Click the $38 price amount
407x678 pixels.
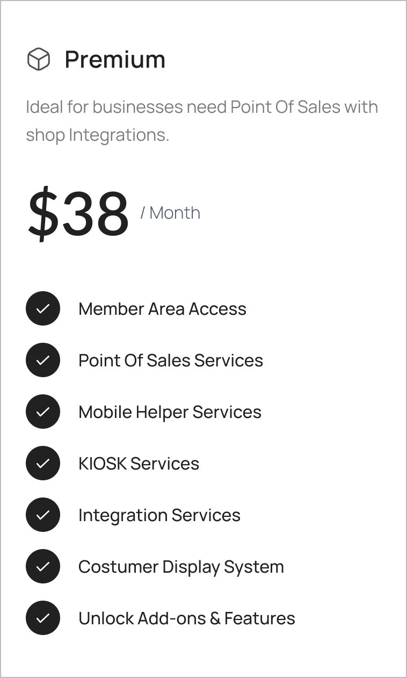click(x=78, y=213)
